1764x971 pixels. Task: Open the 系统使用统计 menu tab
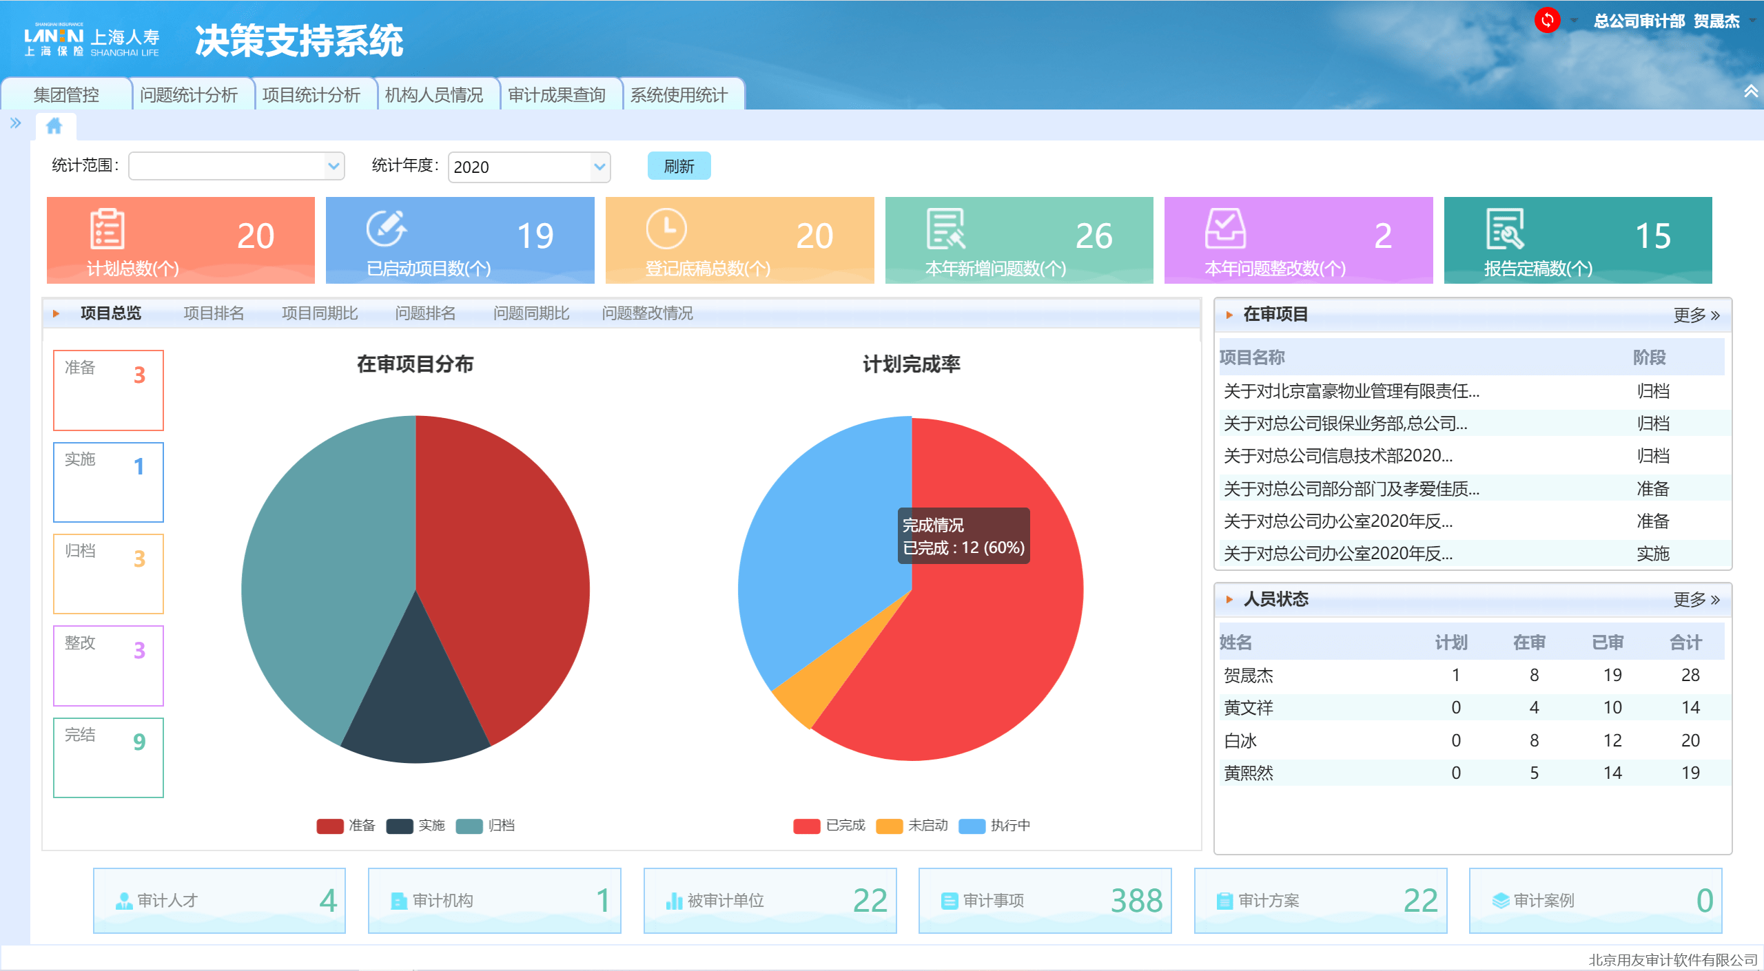pyautogui.click(x=679, y=94)
